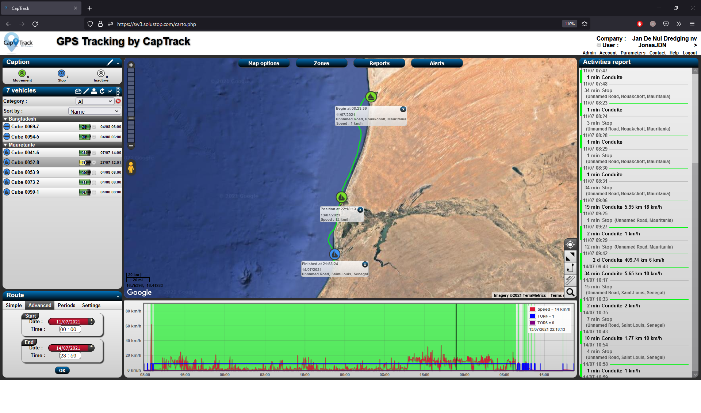Toggle Cube 0094-5 vehicle status icon
The height and width of the screenshot is (413, 701).
point(7,137)
